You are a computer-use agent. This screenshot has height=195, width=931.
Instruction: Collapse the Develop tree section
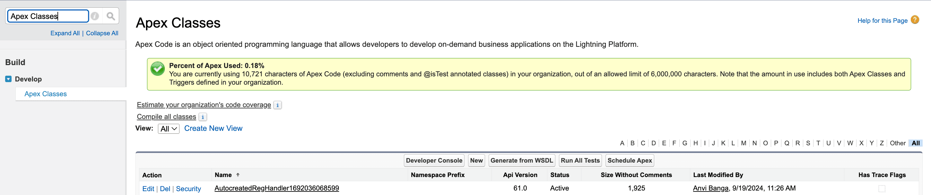(8, 79)
